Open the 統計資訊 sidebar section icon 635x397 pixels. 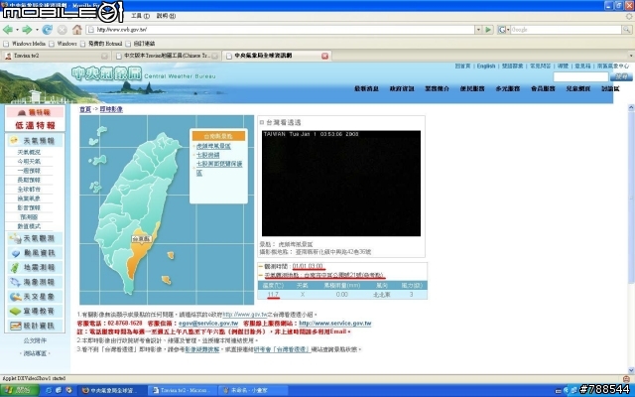pyautogui.click(x=16, y=327)
